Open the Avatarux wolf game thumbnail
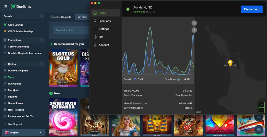 pos(188,125)
